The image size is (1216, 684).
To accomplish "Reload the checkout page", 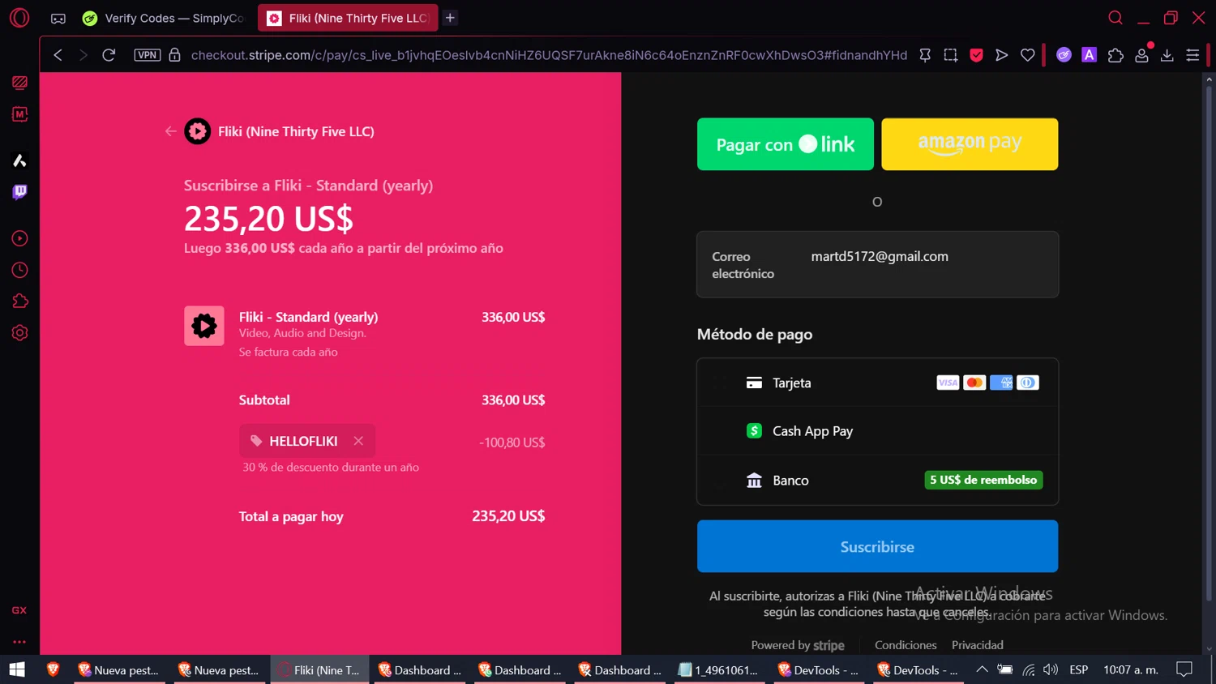I will click(x=109, y=55).
